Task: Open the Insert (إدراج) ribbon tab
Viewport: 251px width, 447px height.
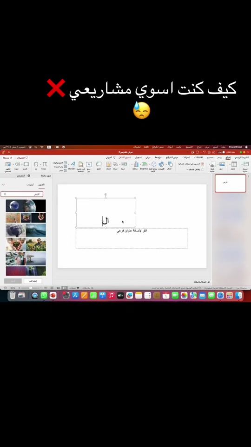Action: click(228, 157)
